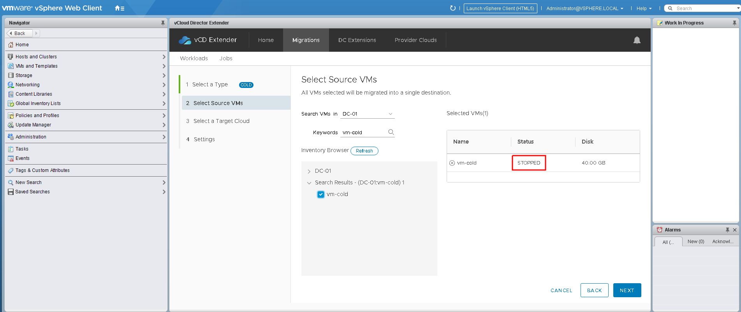Click the Storage icon
741x312 pixels.
tap(11, 75)
